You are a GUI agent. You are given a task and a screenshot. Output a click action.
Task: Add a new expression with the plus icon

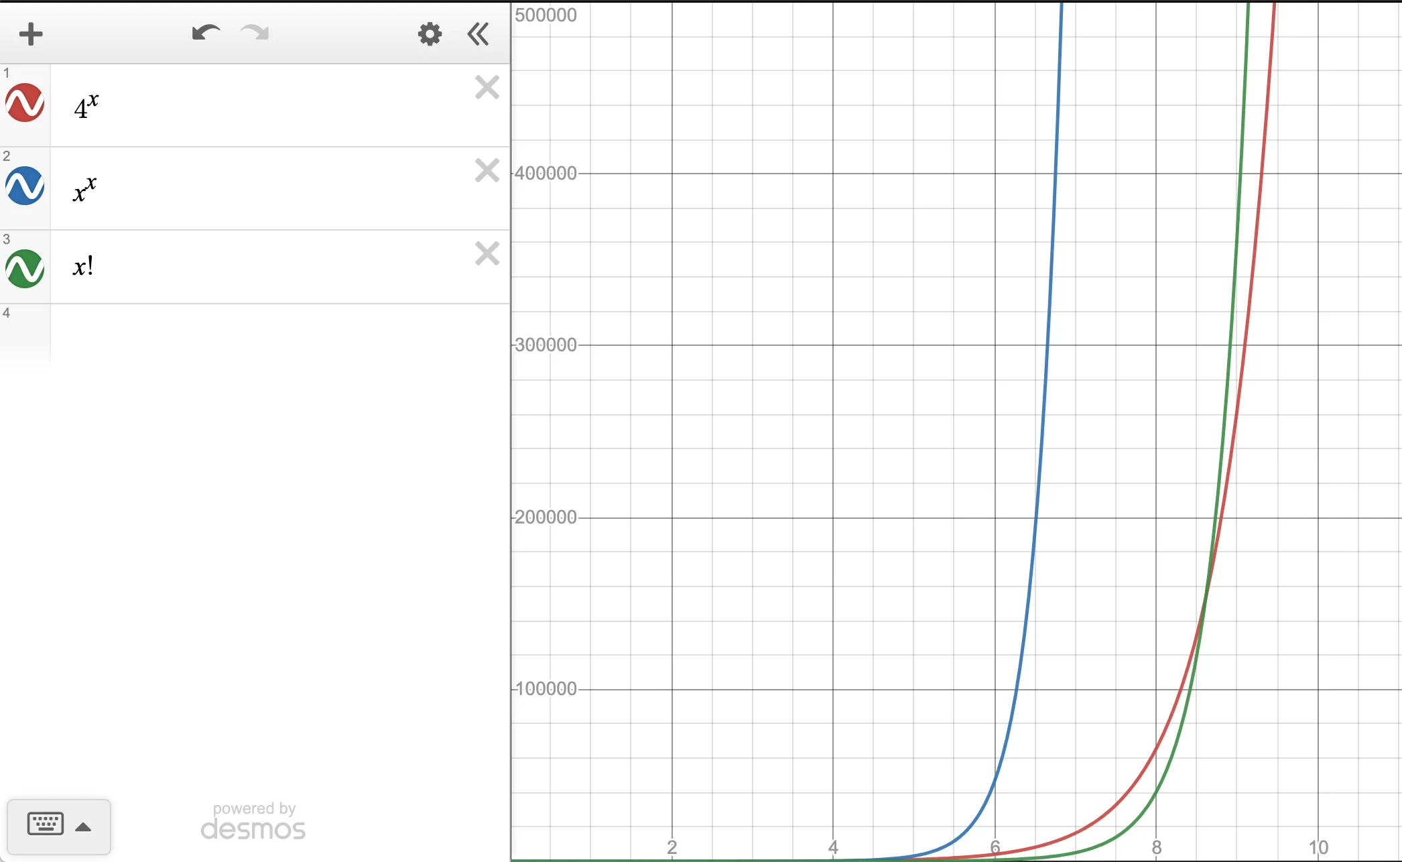coord(31,34)
